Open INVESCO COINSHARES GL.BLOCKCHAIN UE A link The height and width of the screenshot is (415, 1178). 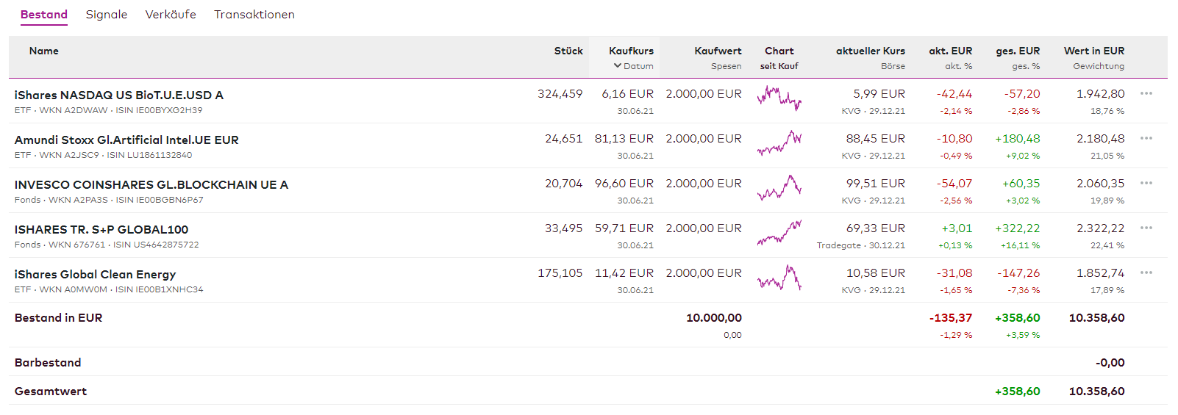(151, 185)
